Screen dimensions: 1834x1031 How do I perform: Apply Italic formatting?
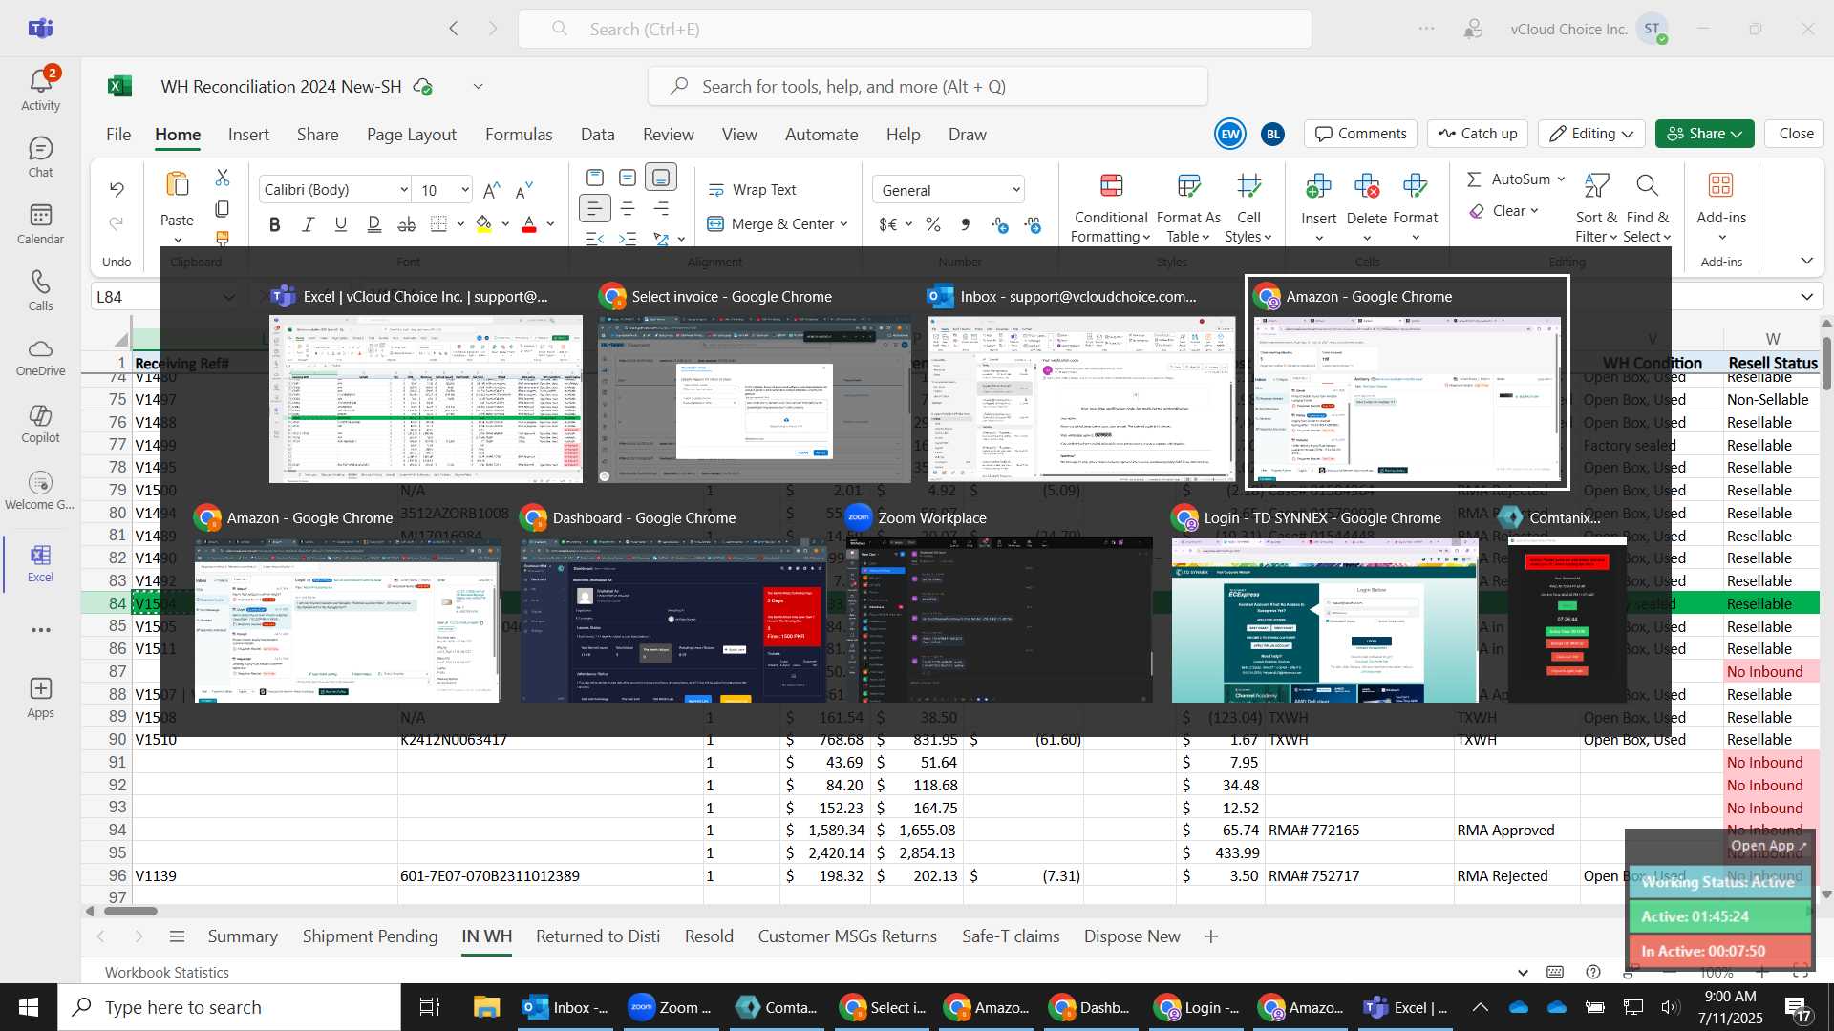(x=308, y=224)
